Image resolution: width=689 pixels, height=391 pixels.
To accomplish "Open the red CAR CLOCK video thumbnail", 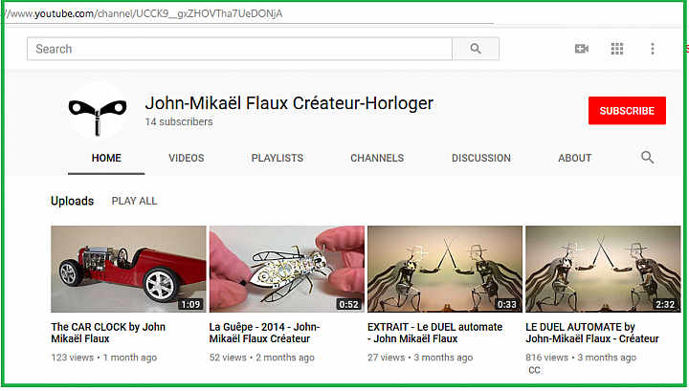I will 128,269.
